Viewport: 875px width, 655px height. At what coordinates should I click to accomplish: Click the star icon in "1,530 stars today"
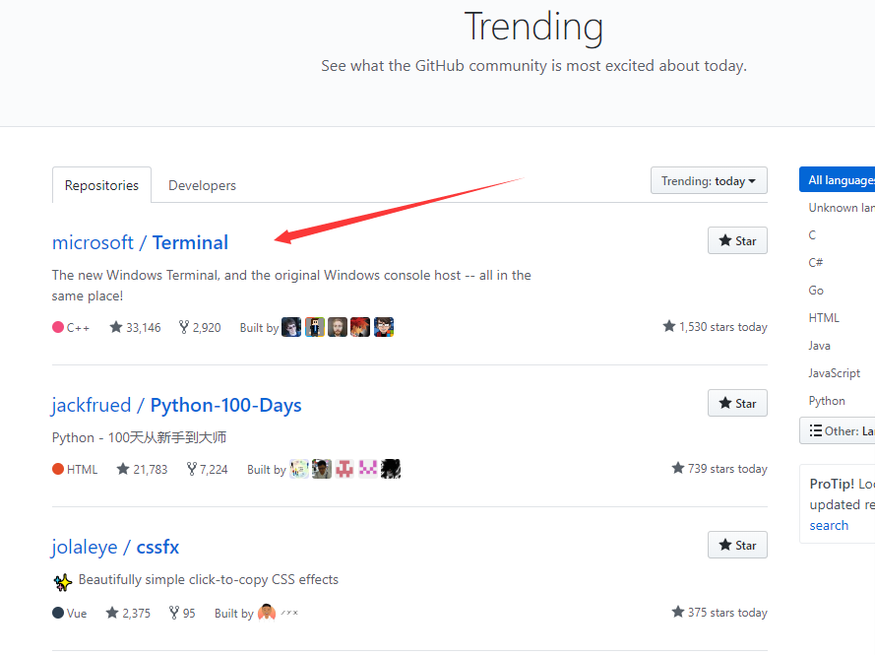670,326
